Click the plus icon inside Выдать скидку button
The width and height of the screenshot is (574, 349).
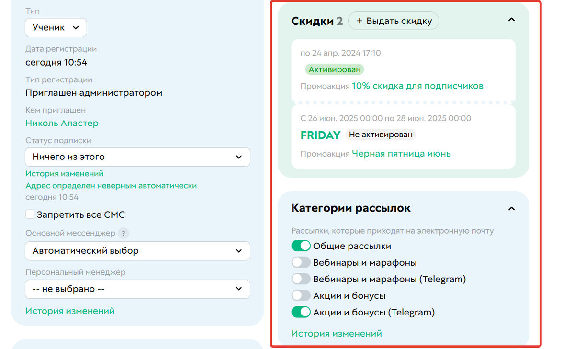tap(359, 21)
